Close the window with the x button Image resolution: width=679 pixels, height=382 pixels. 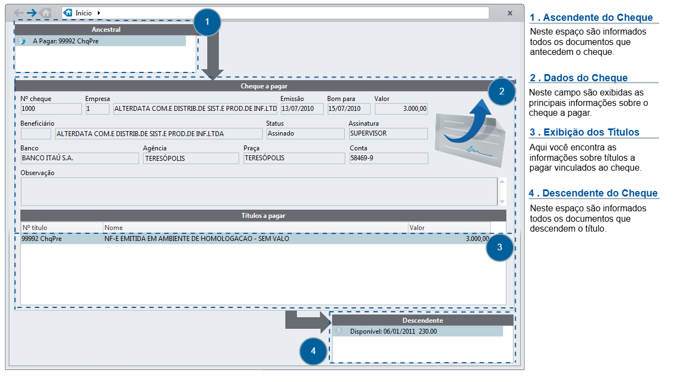click(510, 12)
